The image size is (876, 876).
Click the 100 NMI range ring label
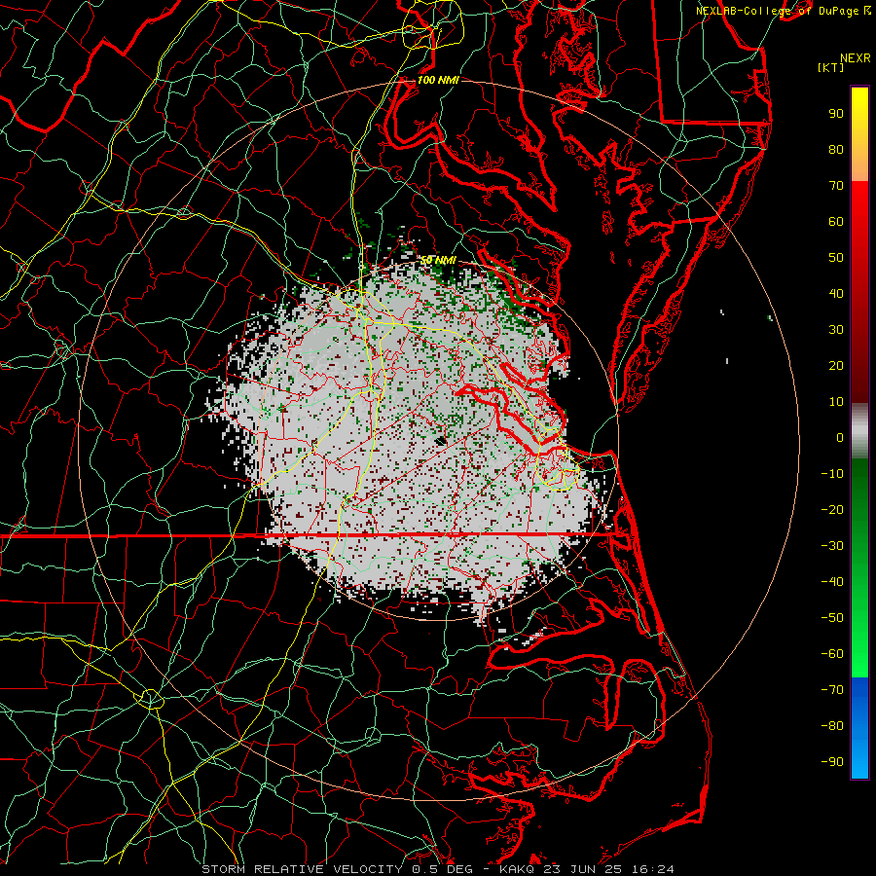click(x=438, y=80)
